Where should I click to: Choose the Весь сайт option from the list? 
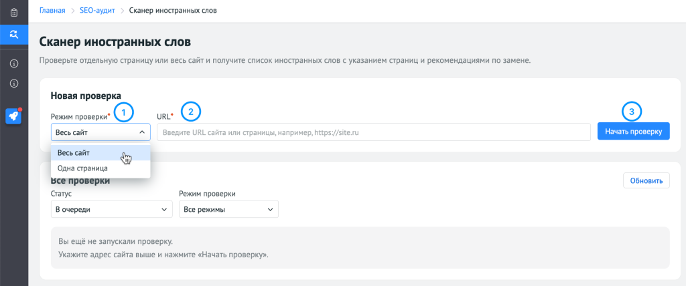(74, 154)
